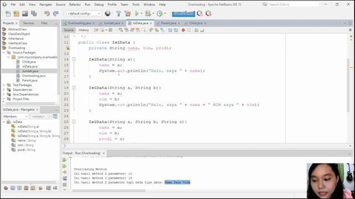Click the light bulb hint on line 12
Viewport: 355px width, 199px height.
(x=68, y=48)
